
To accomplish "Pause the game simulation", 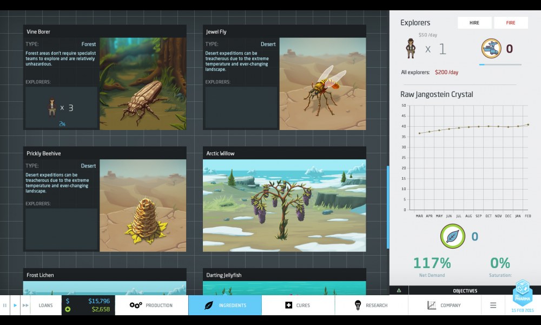I will pyautogui.click(x=5, y=305).
